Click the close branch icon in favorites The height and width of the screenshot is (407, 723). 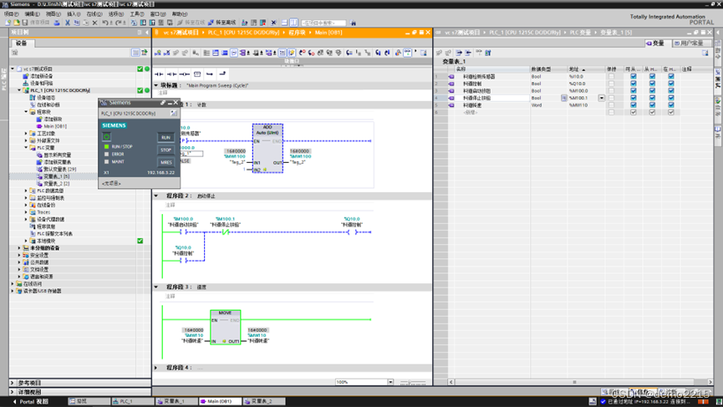tap(222, 74)
